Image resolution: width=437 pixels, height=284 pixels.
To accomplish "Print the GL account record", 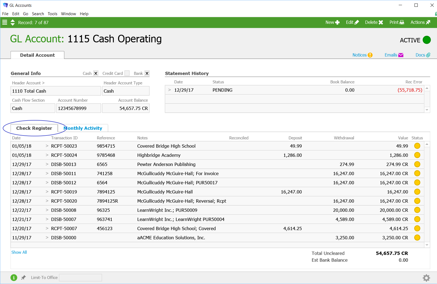I will pos(397,23).
